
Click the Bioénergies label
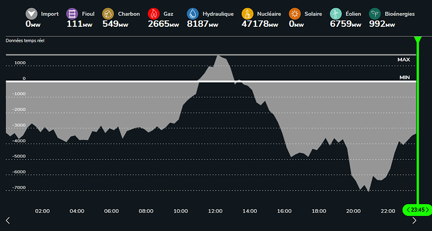[x=399, y=14]
